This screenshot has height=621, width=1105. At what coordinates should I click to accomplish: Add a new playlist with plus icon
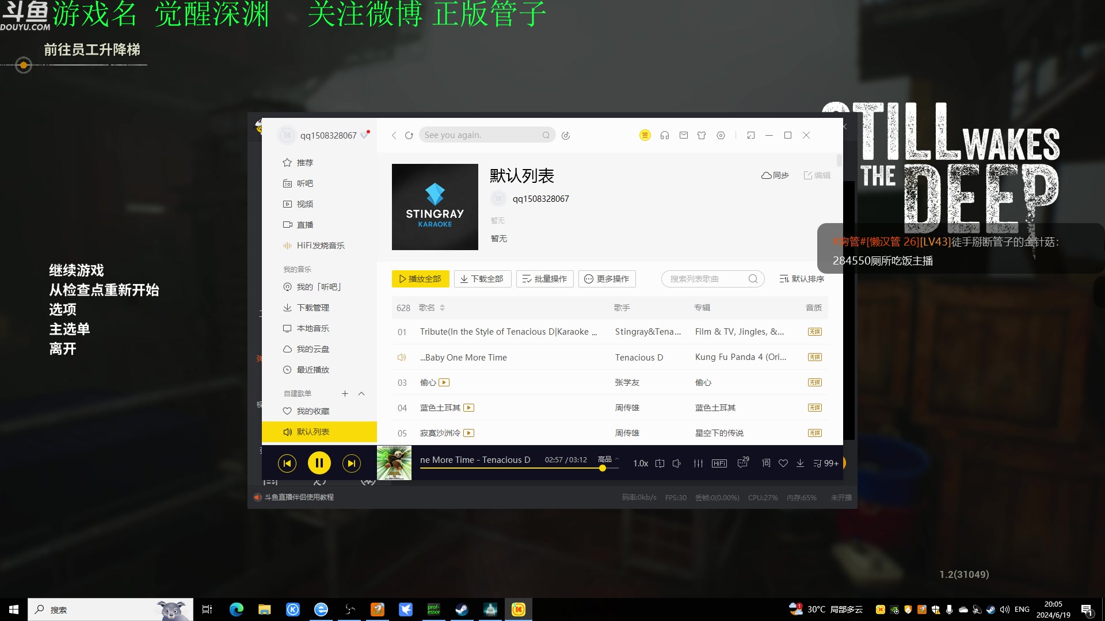345,393
